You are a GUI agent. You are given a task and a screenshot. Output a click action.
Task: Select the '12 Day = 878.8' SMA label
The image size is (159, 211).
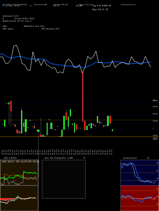(x=12, y=6)
